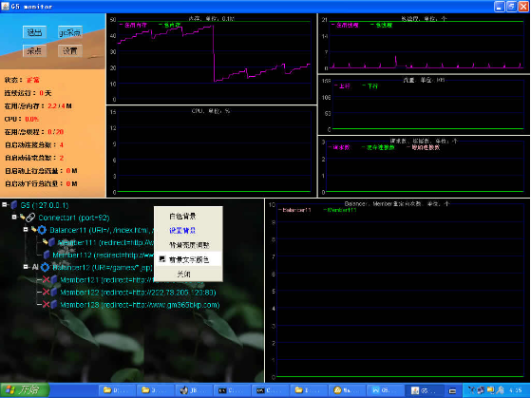Viewport: 531px width, 398px height.
Task: Click the G5 server cube icon
Action: 14,205
